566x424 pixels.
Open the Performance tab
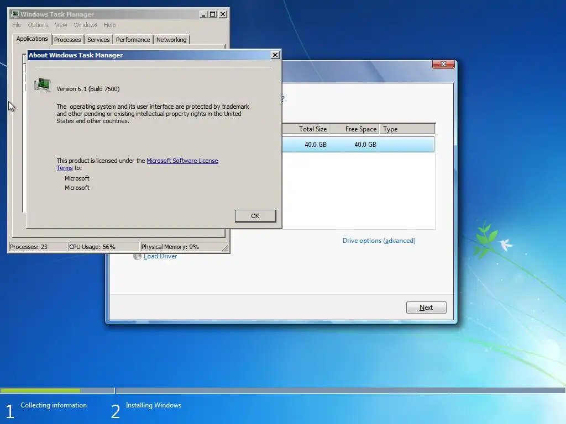[133, 40]
